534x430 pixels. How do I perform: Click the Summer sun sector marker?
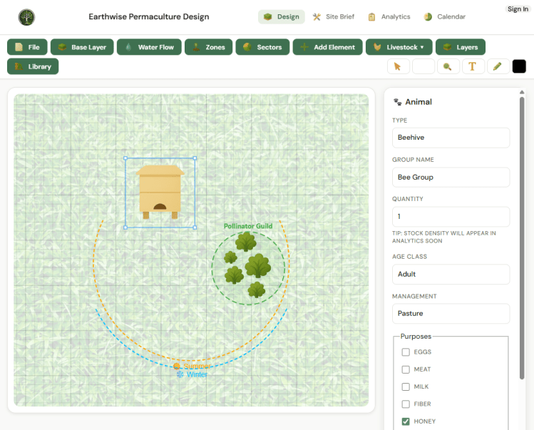coord(177,366)
